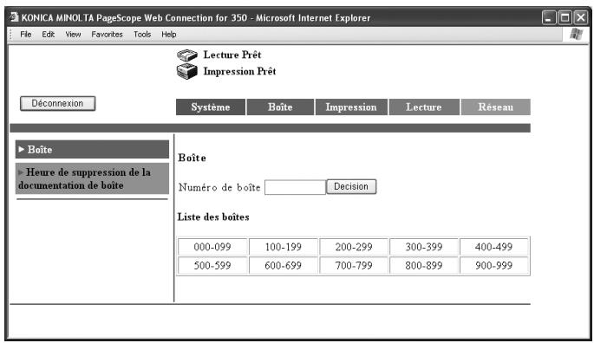Focus the Numéro de boîte input field
Image resolution: width=594 pixels, height=343 pixels.
point(295,187)
